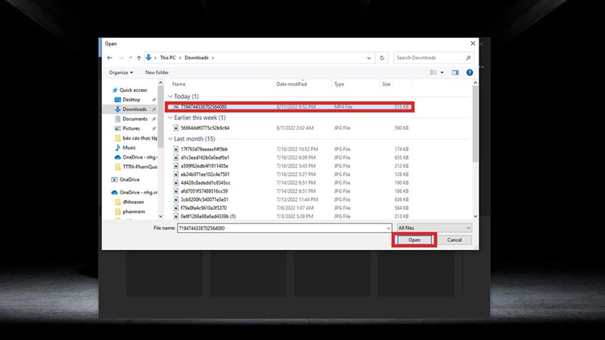The image size is (605, 340).
Task: Collapse the Today file group
Action: (170, 97)
